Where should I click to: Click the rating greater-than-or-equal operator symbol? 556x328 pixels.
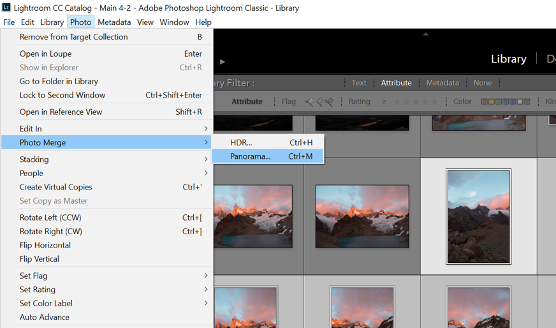point(384,101)
